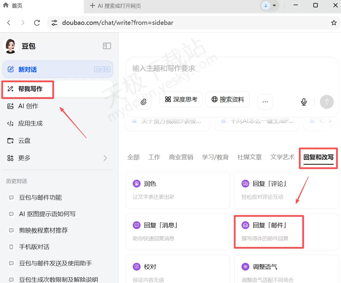Open 云盘 in the sidebar
The image size is (341, 283).
coord(58,141)
